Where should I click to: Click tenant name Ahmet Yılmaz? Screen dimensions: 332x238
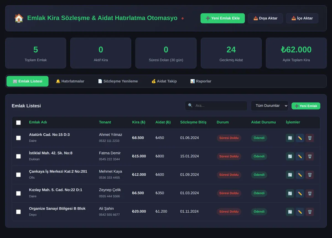coord(110,135)
